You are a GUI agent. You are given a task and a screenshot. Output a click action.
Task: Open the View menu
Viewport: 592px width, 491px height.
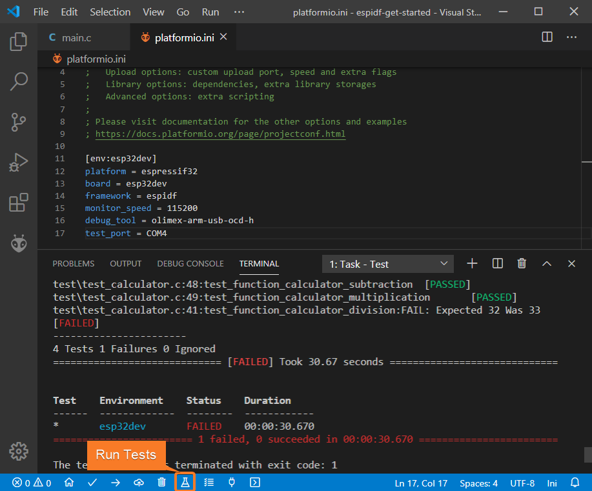click(153, 12)
